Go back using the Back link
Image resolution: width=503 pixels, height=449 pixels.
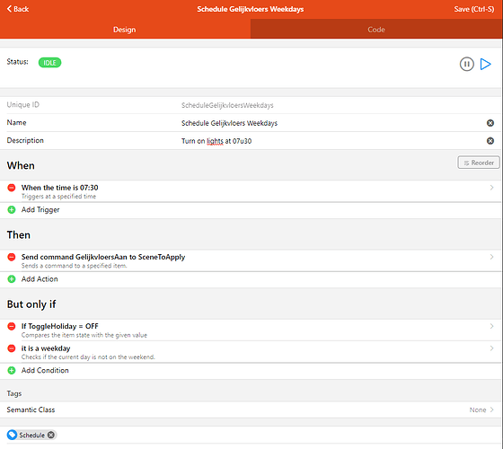[x=18, y=9]
